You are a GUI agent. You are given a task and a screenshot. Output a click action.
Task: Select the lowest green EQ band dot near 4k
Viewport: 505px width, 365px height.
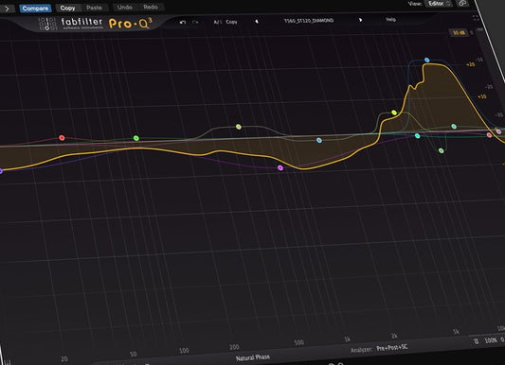pyautogui.click(x=442, y=150)
